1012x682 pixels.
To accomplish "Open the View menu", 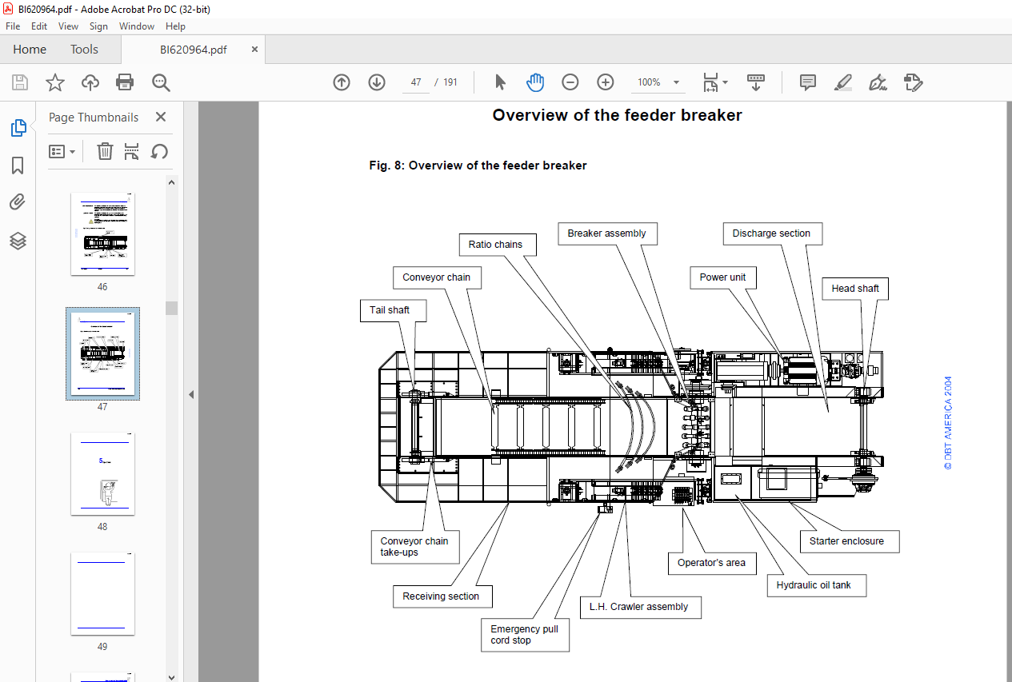I will point(69,26).
